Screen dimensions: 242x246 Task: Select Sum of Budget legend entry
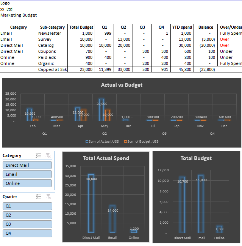point(141,141)
